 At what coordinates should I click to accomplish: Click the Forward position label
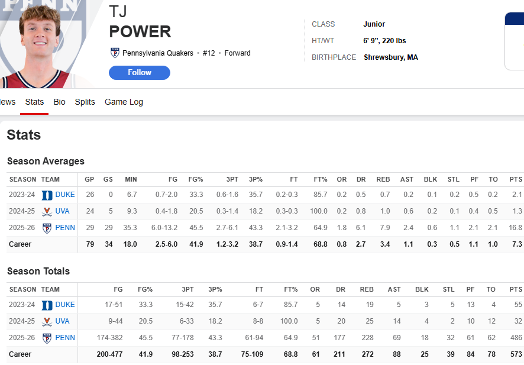pyautogui.click(x=237, y=53)
